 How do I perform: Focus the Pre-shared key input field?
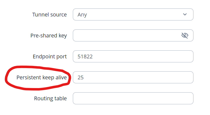[x=126, y=36]
